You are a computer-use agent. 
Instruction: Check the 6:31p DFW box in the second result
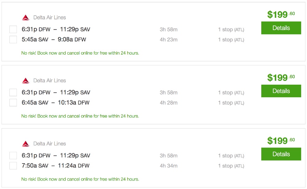(13, 92)
